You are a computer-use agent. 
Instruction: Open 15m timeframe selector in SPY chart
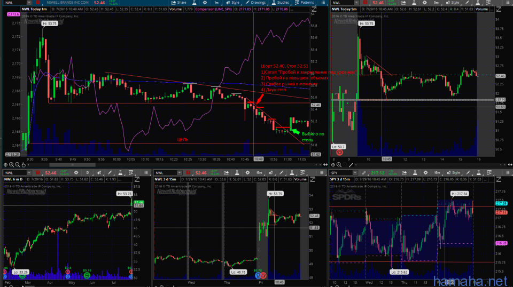point(437,173)
